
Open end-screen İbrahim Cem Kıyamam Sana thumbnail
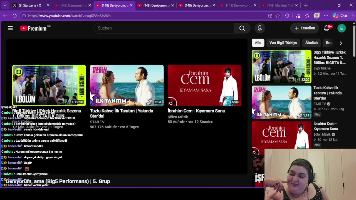204,85
